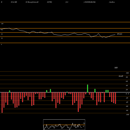The height and width of the screenshot is (130, 130).
Task: Click the '-100' label on MR axis
Action: [127, 115]
